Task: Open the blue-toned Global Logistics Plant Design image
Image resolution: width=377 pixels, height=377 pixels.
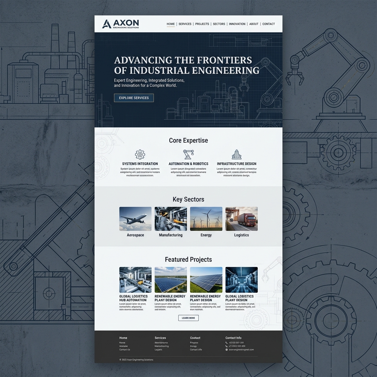Action: coord(242,280)
